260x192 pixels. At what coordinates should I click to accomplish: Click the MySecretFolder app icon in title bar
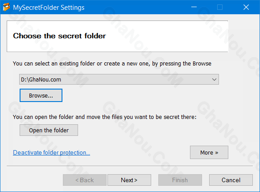[x=7, y=7]
